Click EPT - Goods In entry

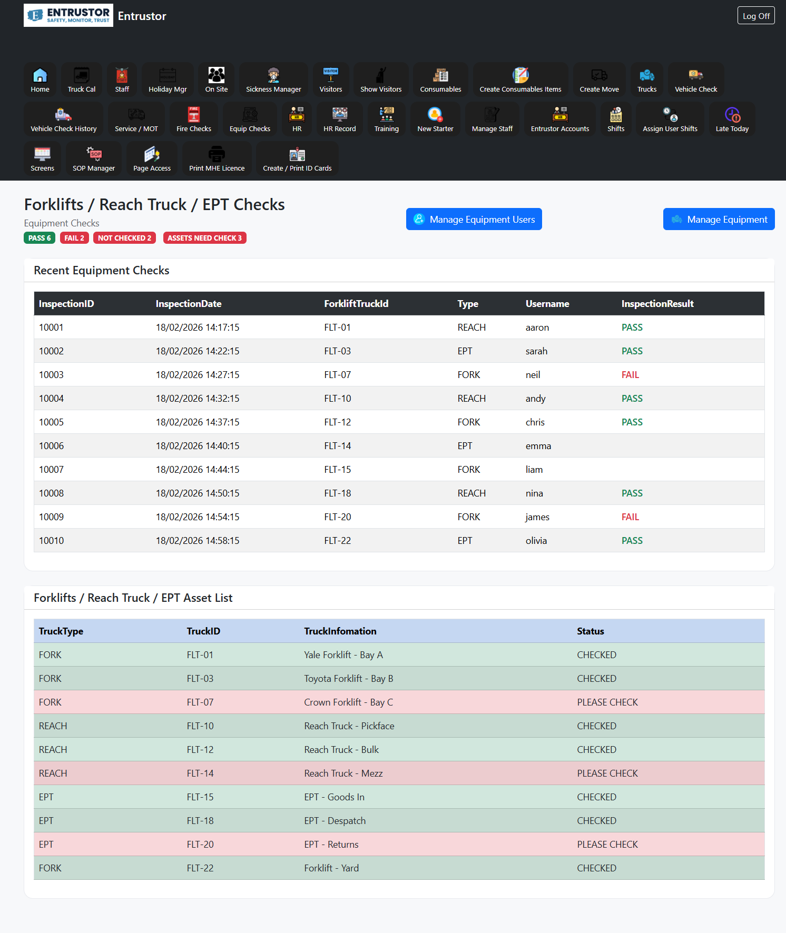click(x=334, y=797)
